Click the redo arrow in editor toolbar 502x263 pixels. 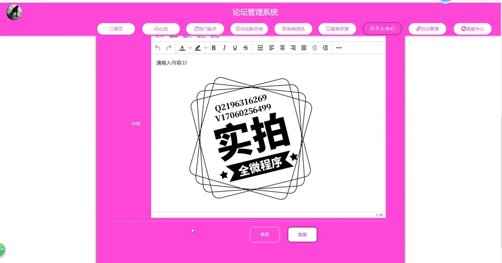pos(169,48)
